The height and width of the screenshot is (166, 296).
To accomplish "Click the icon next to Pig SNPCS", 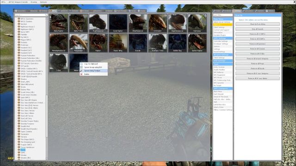I will pyautogui.click(x=19, y=37).
